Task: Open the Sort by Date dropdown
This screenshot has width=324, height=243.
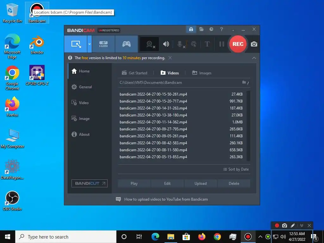Action: (x=236, y=169)
